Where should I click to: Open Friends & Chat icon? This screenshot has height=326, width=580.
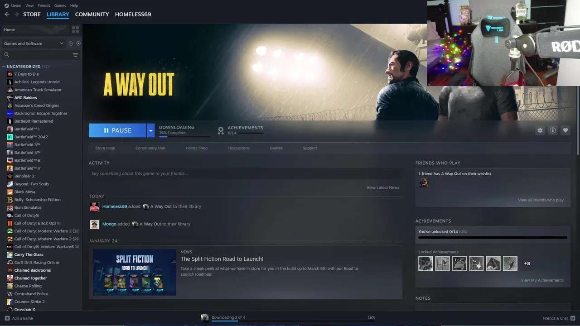[573, 318]
